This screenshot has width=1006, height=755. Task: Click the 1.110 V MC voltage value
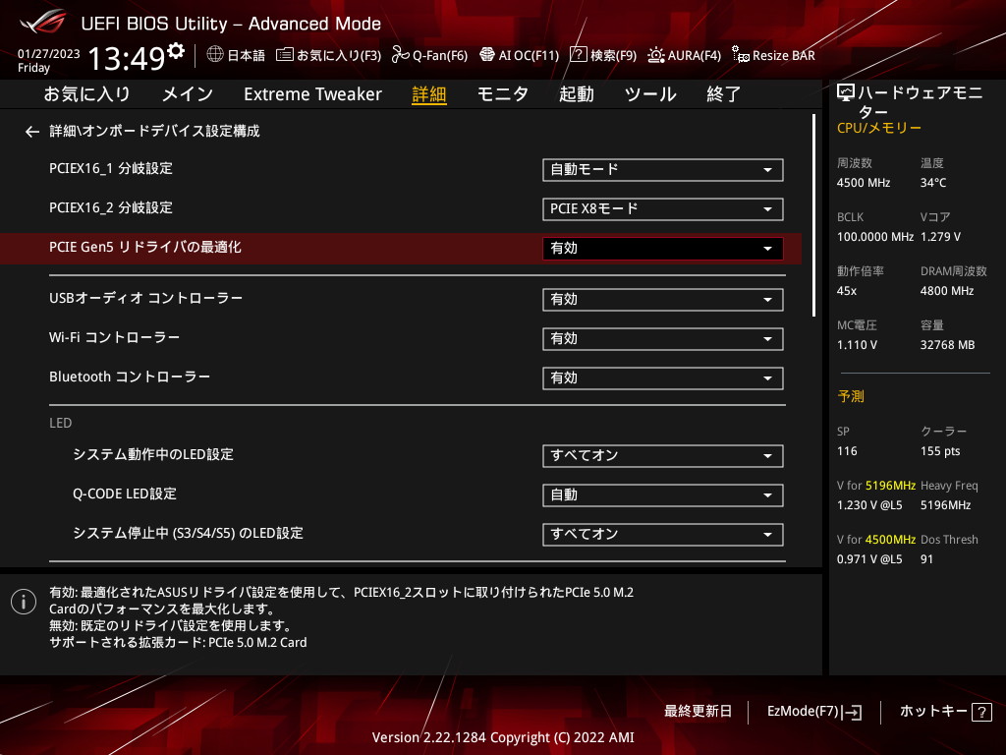click(857, 345)
